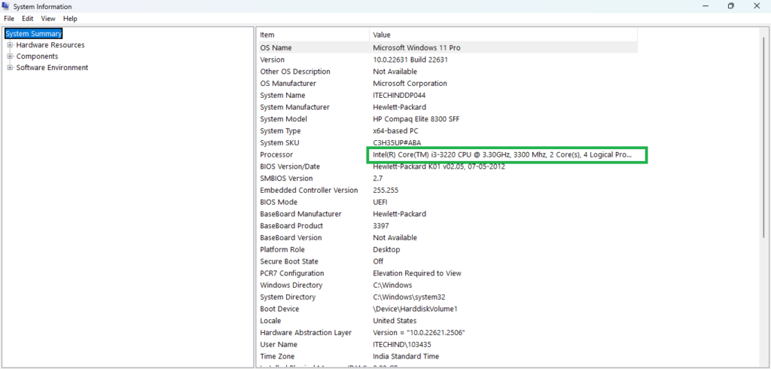Expand the Software Environment node
Viewport: 771px width, 369px height.
(x=11, y=68)
